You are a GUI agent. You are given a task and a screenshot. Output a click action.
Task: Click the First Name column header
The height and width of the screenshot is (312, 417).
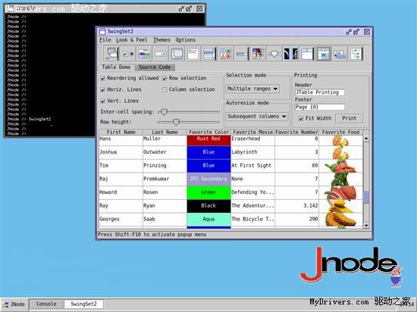tap(121, 133)
